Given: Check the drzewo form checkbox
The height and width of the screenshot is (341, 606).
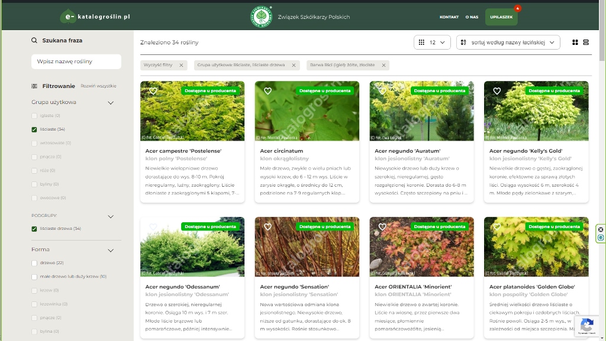Looking at the screenshot, I should tap(34, 263).
